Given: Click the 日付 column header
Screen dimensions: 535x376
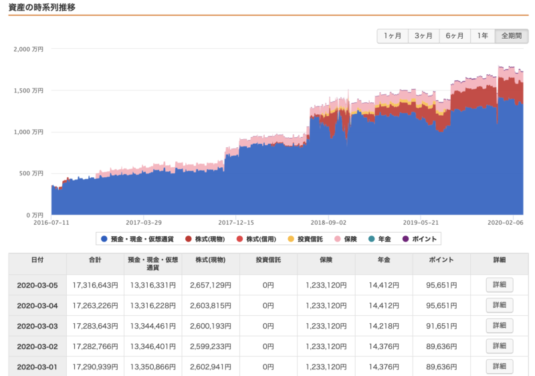Looking at the screenshot, I should 39,260.
